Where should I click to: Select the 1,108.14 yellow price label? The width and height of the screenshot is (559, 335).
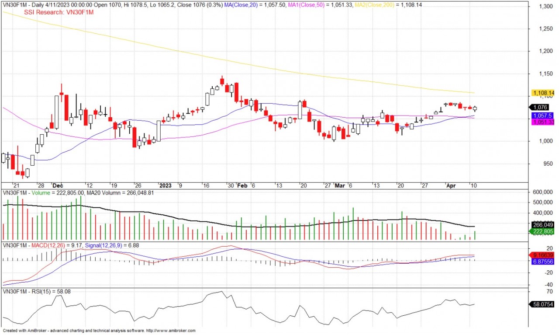click(543, 93)
